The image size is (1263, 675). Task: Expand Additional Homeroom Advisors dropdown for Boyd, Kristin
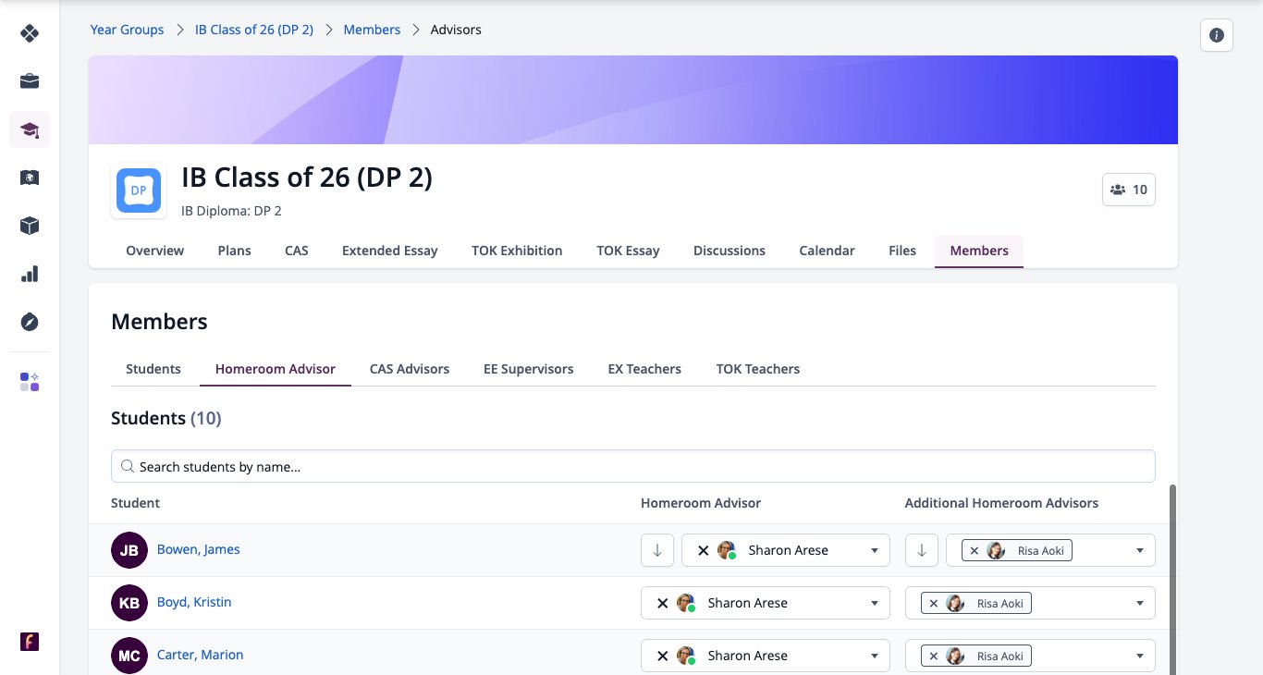click(x=1139, y=603)
